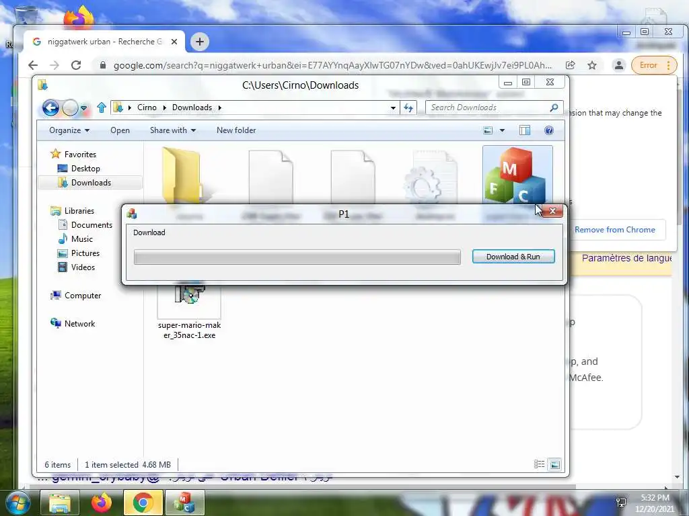This screenshot has width=689, height=516.
Task: Reload the Chrome page
Action: click(x=76, y=65)
